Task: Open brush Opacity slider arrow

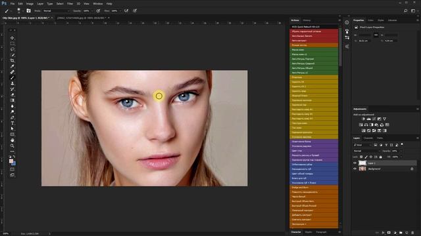Action: 92,11
